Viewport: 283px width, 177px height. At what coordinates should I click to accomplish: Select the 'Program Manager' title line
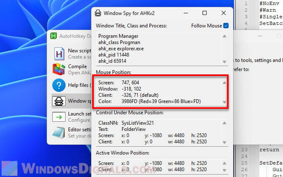pyautogui.click(x=118, y=36)
